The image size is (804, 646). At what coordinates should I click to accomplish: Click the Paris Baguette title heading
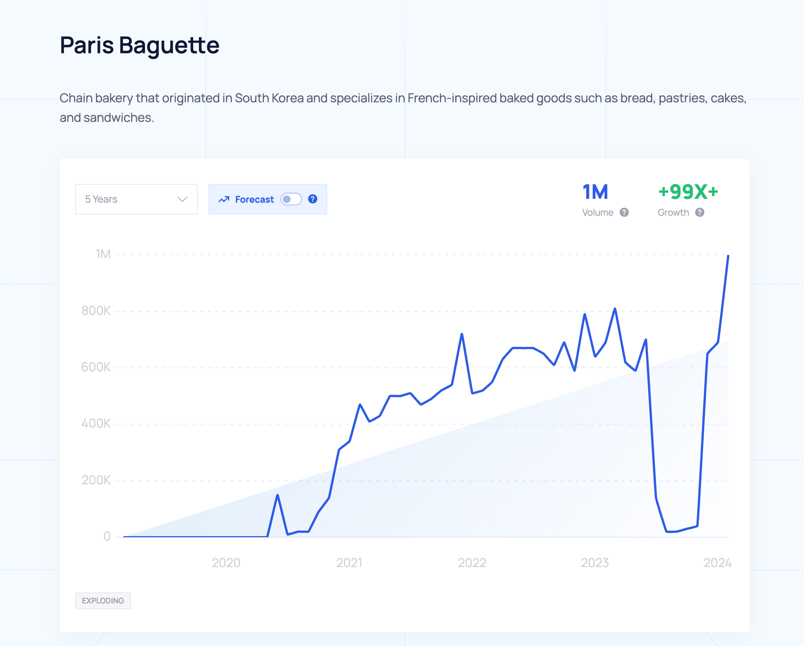pos(139,45)
